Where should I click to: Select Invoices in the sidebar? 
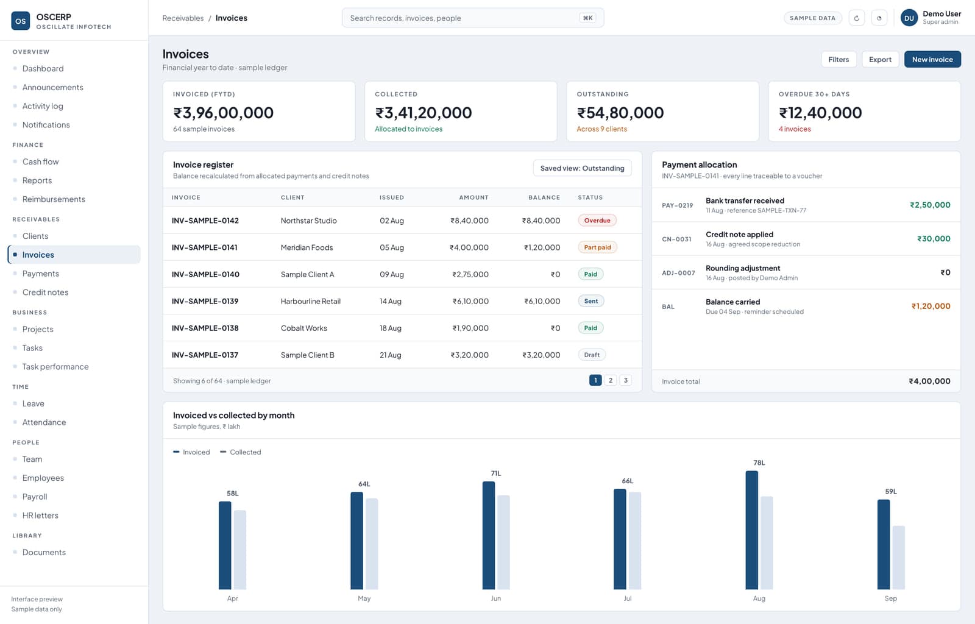74,255
